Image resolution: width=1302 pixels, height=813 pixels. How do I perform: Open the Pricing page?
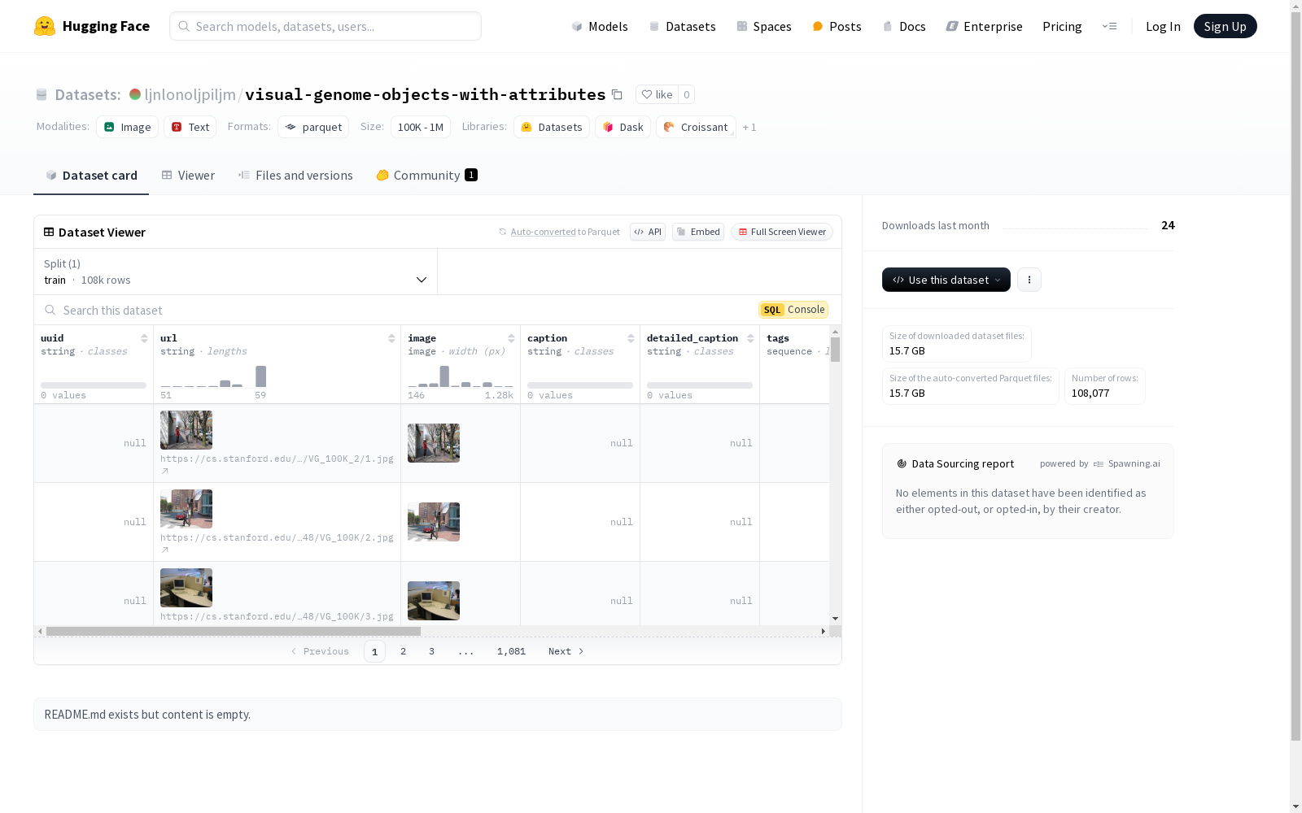click(x=1062, y=26)
